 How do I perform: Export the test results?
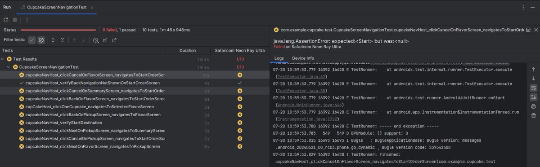114,40
